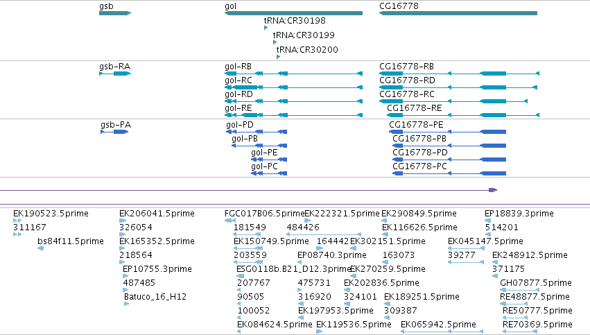Click the EK190523.5prime EST label
Image resolution: width=590 pixels, height=335 pixels.
point(51,214)
